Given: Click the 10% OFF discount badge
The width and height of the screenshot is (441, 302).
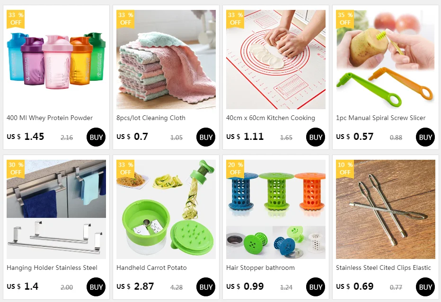Looking at the screenshot, I should pyautogui.click(x=345, y=169).
